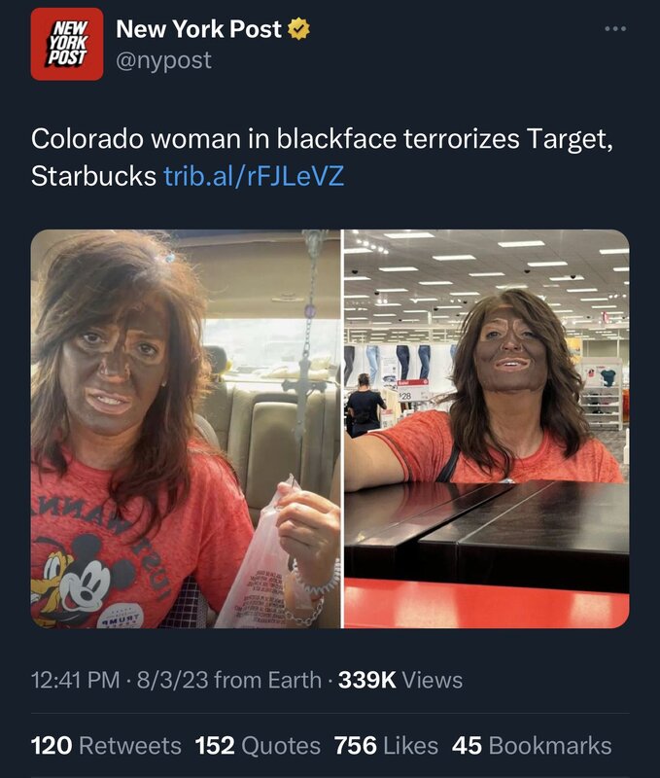The image size is (660, 778).
Task: Open the New York Post display name
Action: (199, 29)
